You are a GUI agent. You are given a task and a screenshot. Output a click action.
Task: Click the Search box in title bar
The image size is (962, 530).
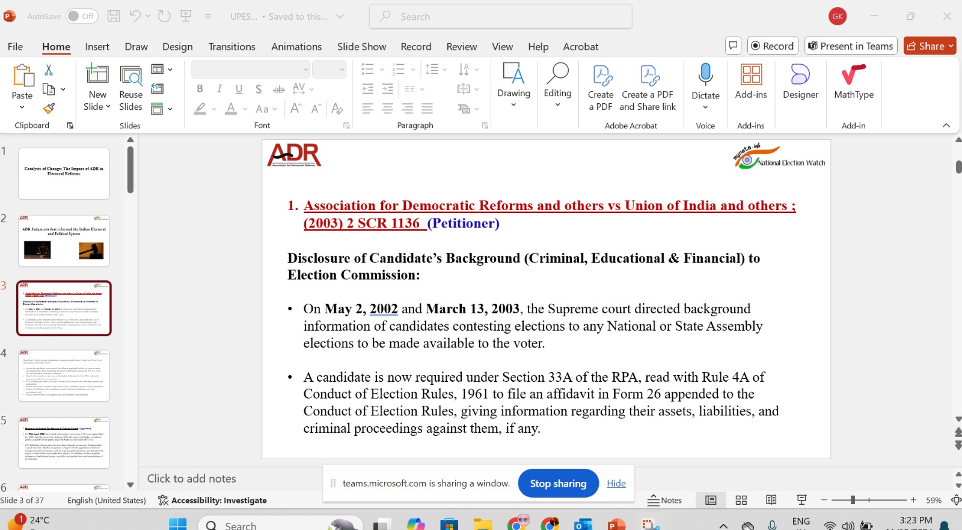pos(501,16)
